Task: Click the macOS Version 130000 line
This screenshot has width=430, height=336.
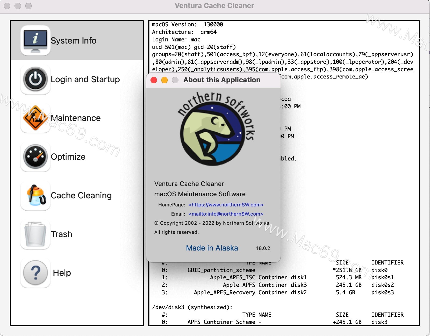Action: pos(187,24)
